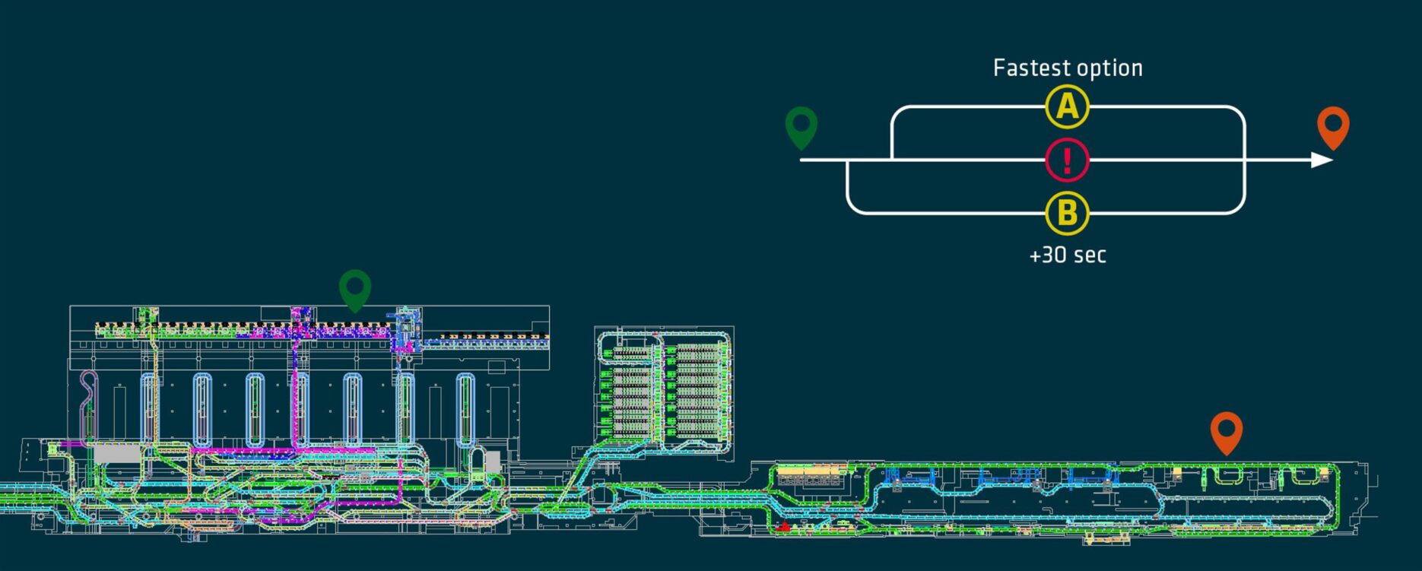Viewport: 1422px width, 571px height.
Task: Select orange destination pin on conveyor map
Action: point(1226,431)
